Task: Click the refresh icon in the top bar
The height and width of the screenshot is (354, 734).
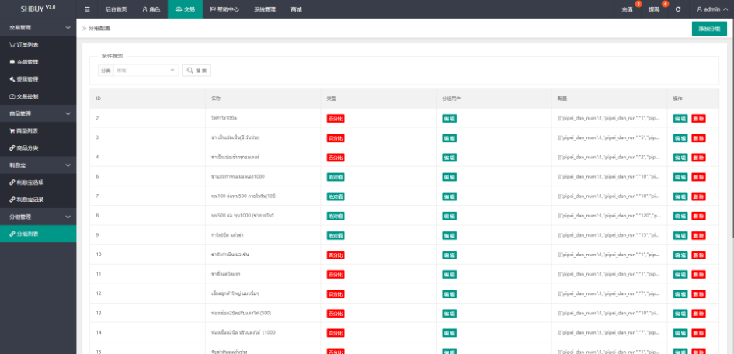Action: click(x=678, y=9)
